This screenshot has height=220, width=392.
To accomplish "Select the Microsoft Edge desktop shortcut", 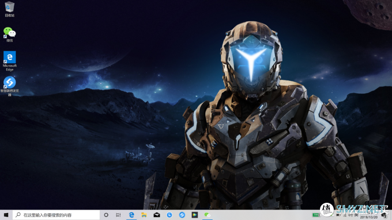I will tap(9, 61).
